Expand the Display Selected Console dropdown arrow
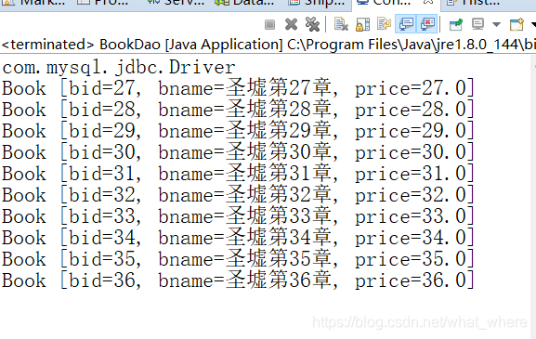Screen dimensions: 536x339 (496, 24)
